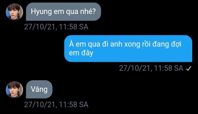Click the delivered checkmark beside the sent timestamp

click(x=189, y=69)
